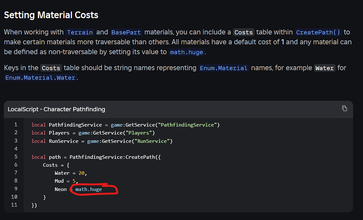Click the inline Water code example in the paragraph
The width and height of the screenshot is (363, 220).
click(x=324, y=68)
